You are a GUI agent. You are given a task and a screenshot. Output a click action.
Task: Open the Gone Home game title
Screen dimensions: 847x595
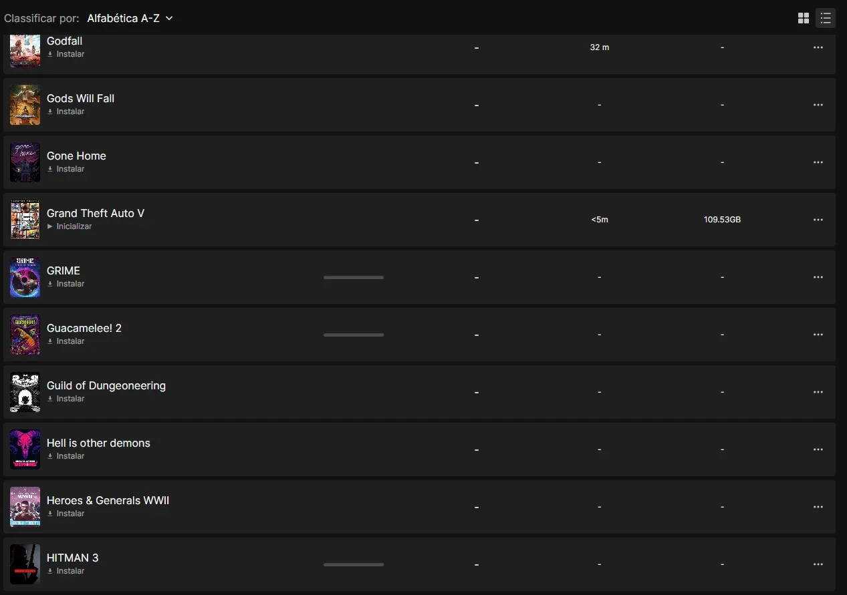(76, 156)
